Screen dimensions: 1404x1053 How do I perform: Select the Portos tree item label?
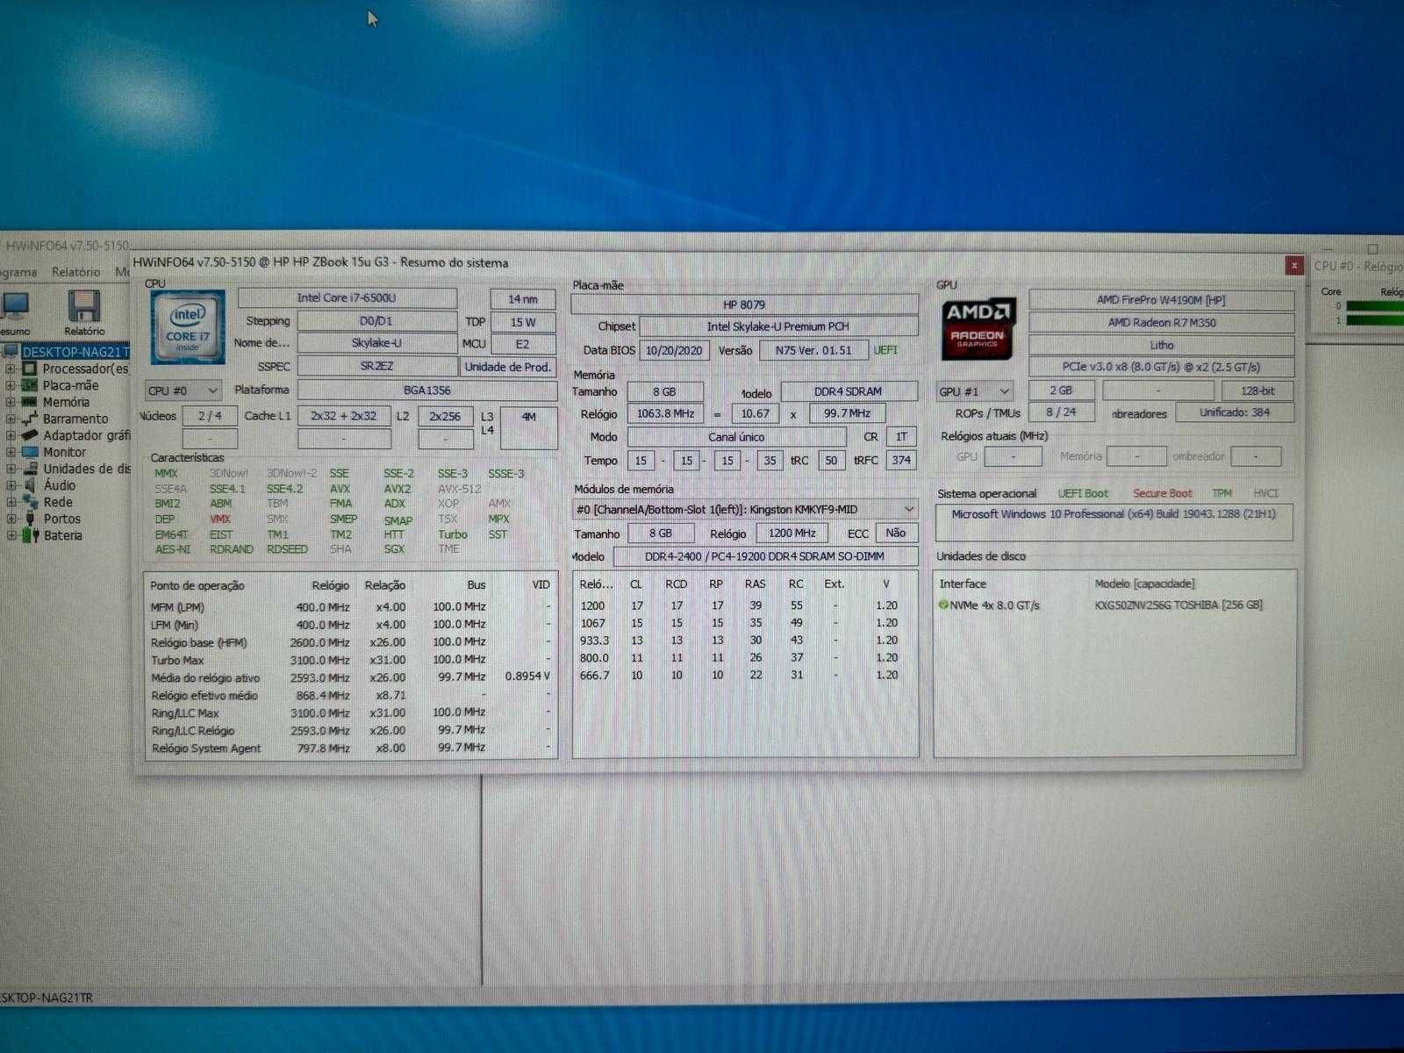[61, 519]
